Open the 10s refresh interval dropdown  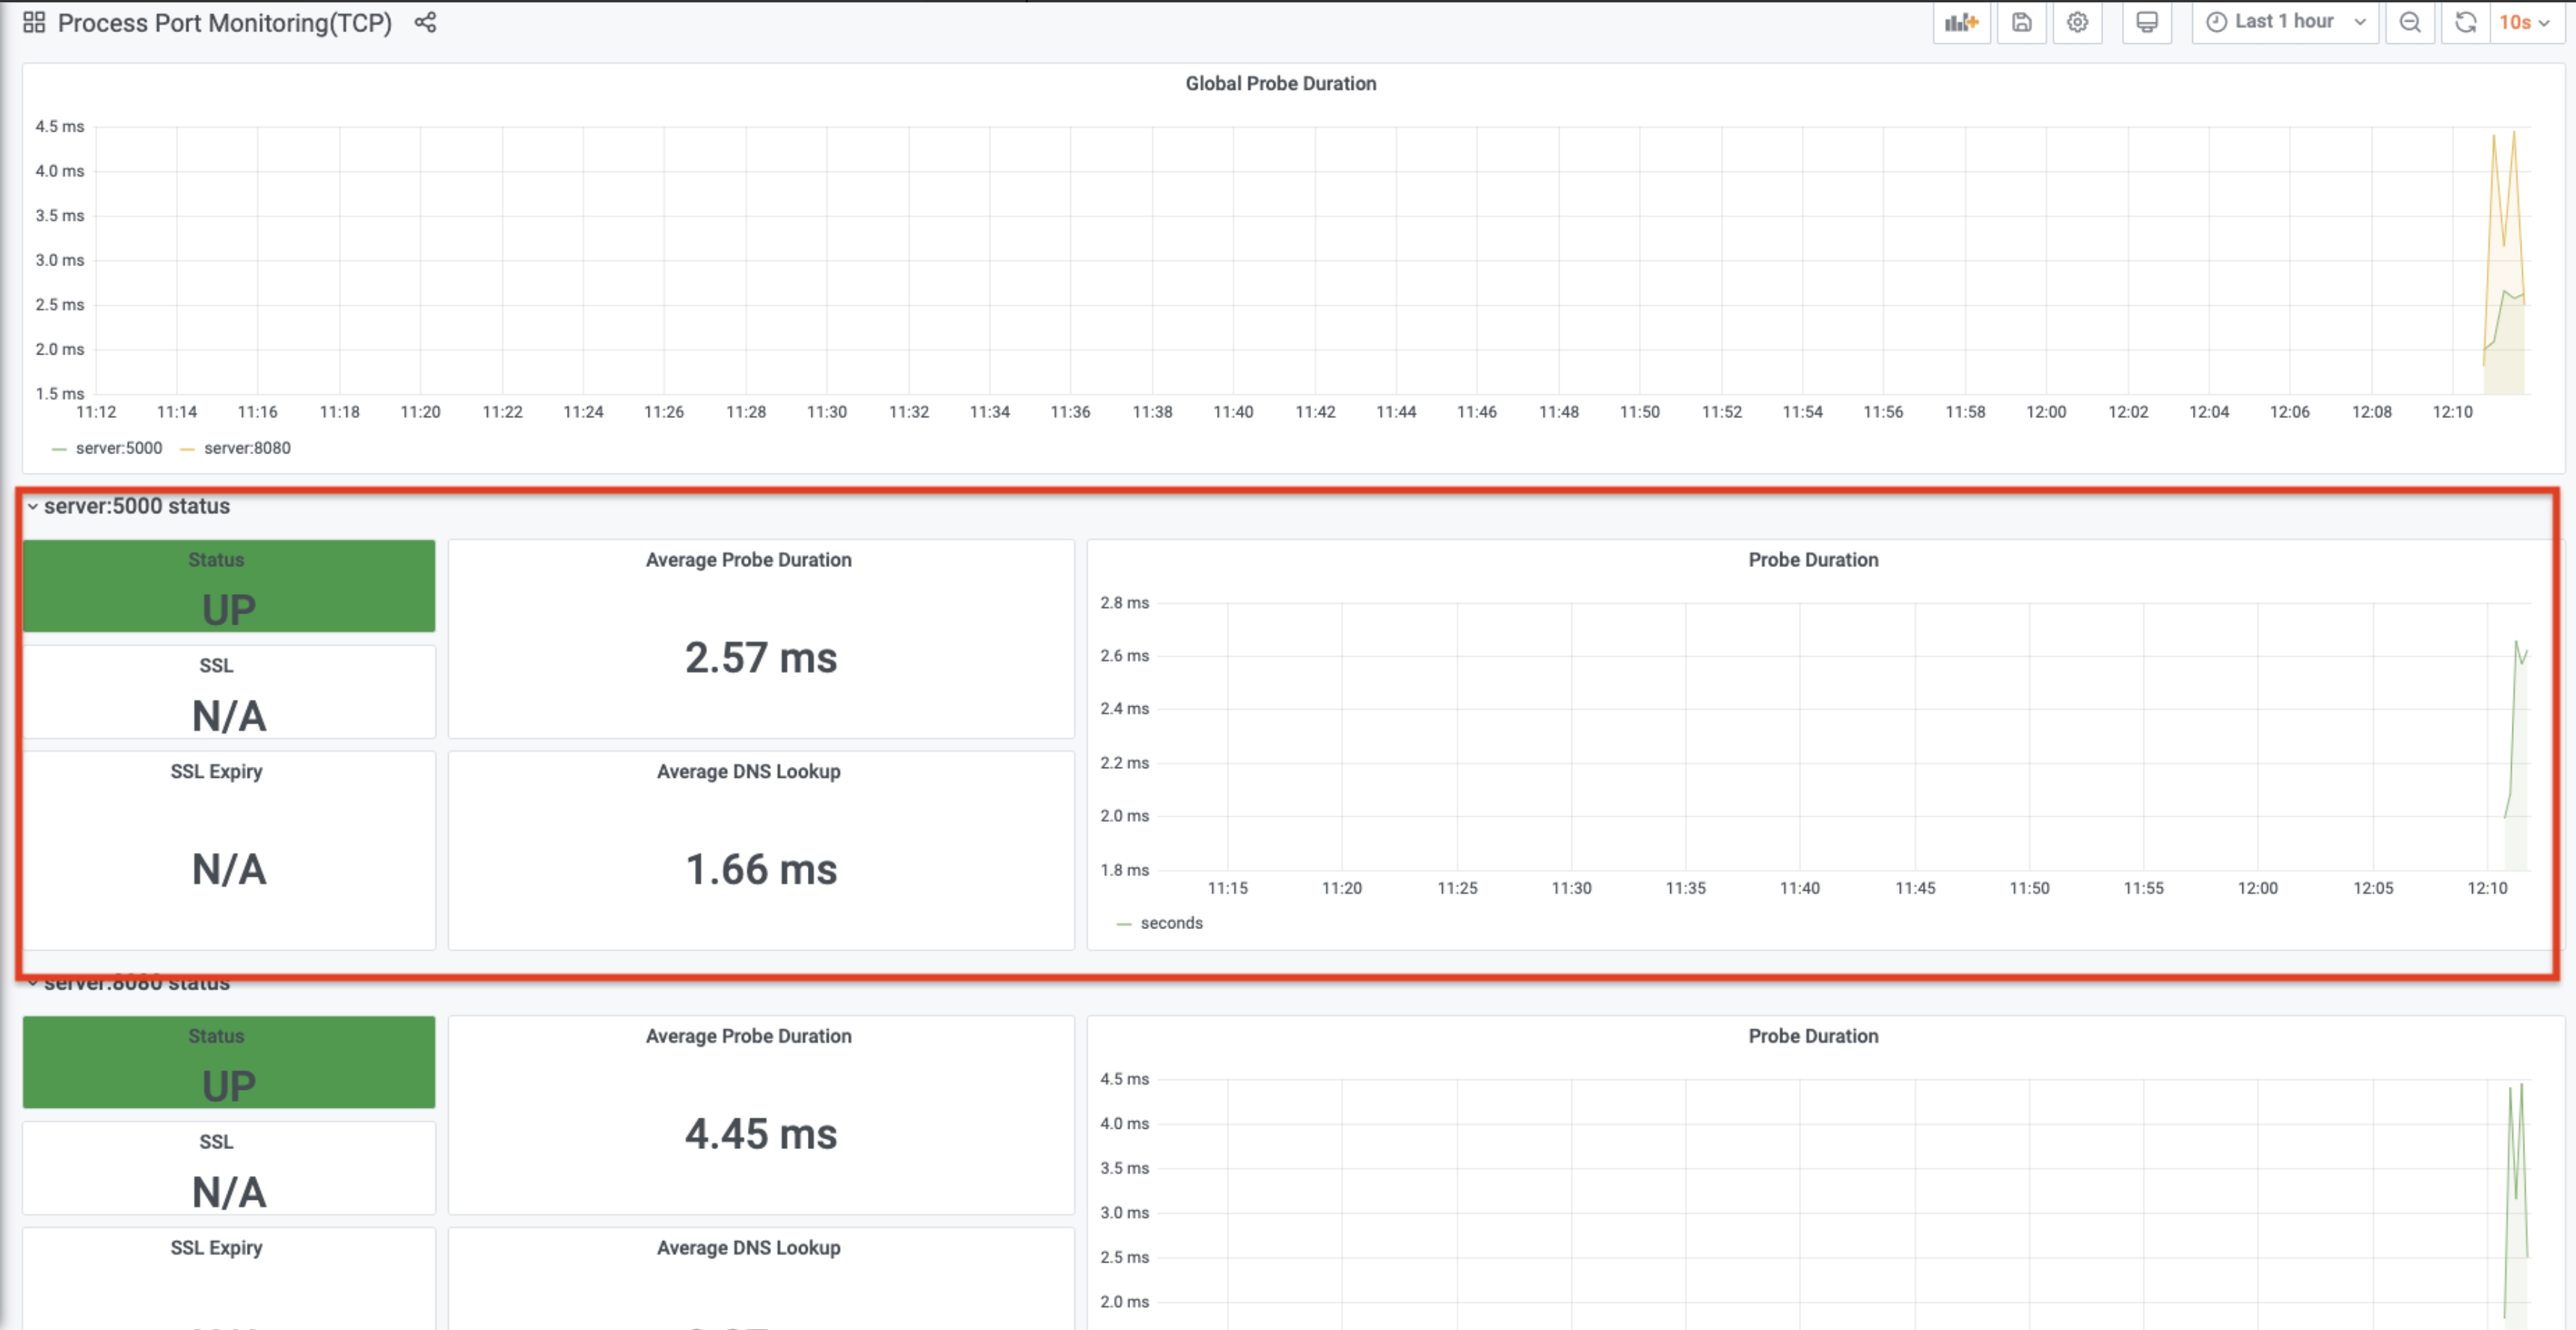coord(2525,22)
